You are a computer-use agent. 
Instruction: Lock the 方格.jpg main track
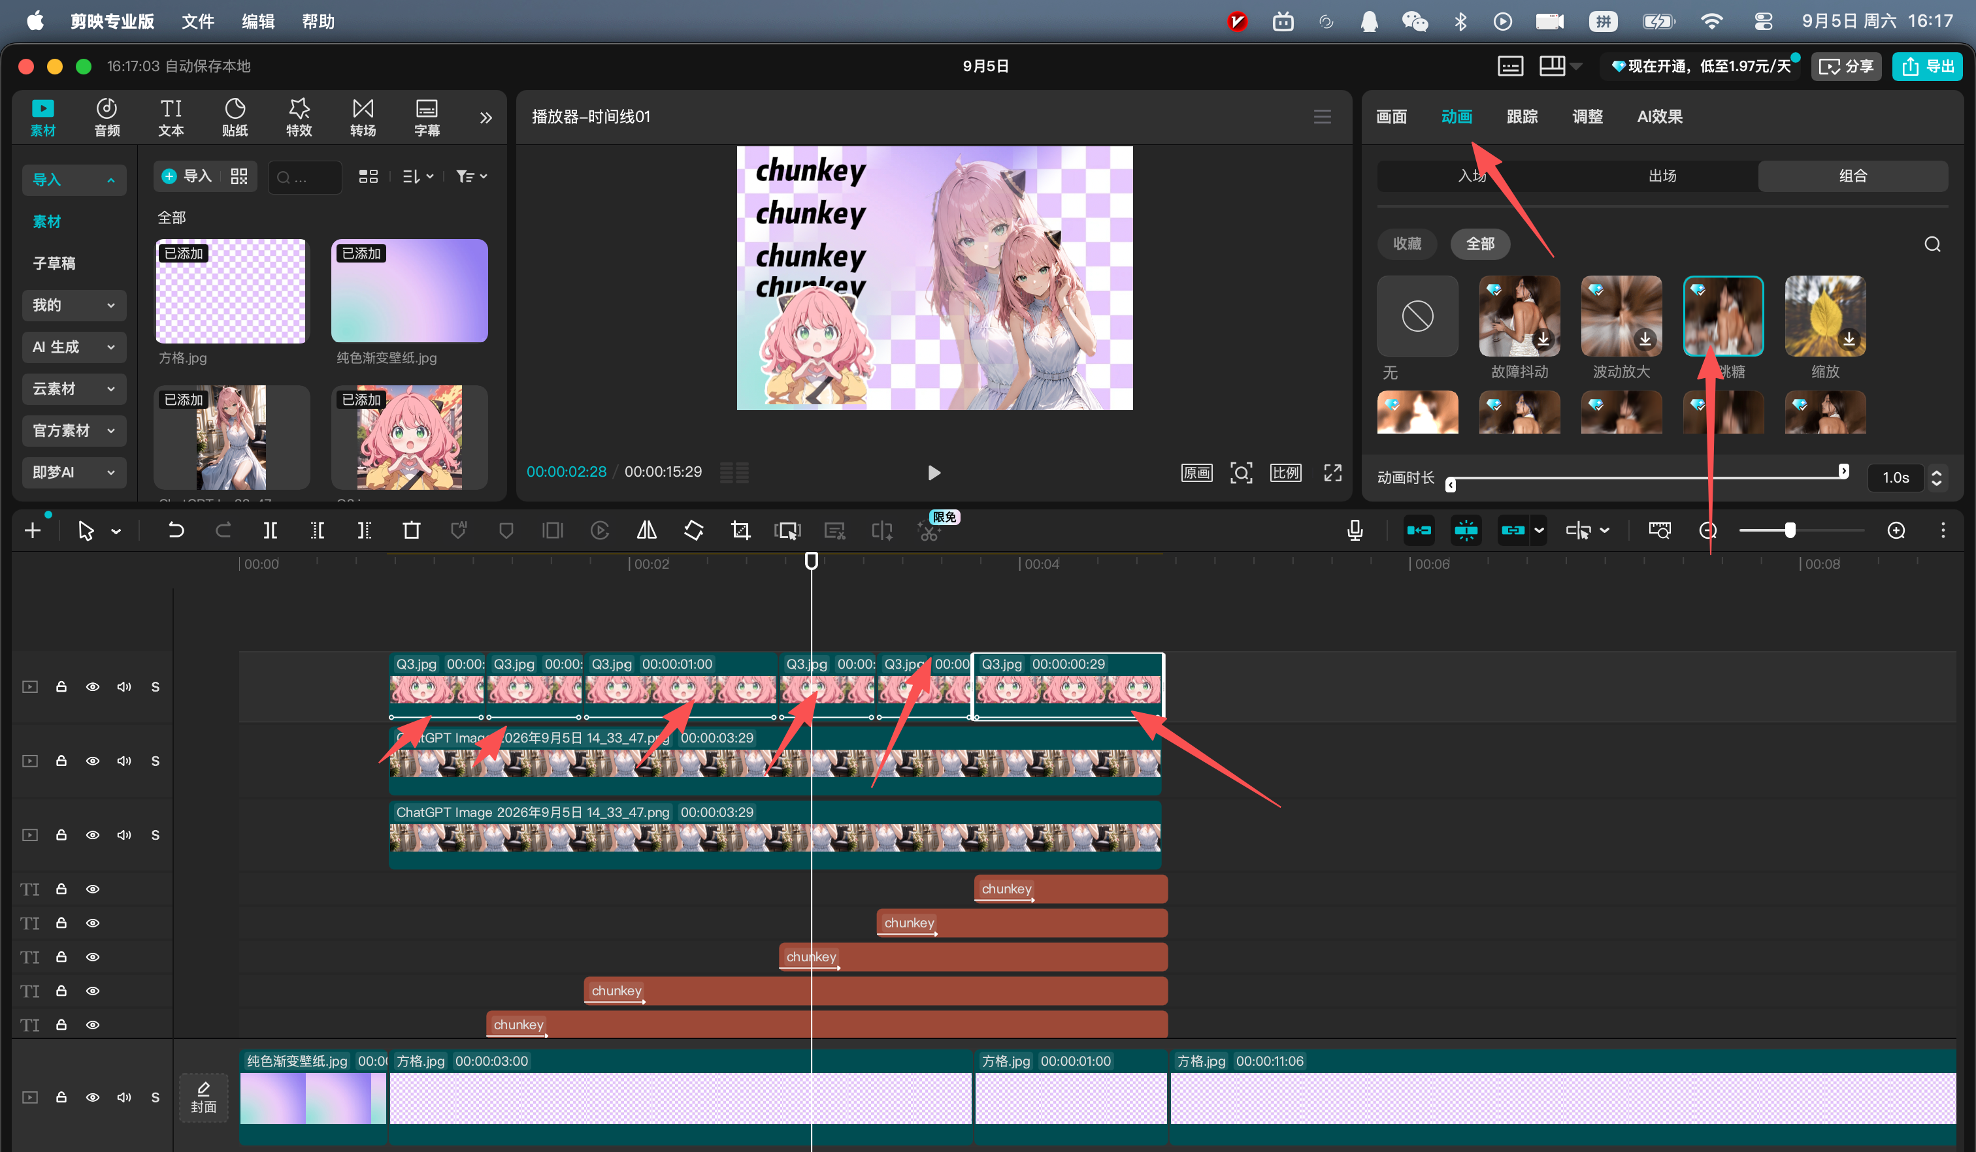click(x=61, y=1097)
